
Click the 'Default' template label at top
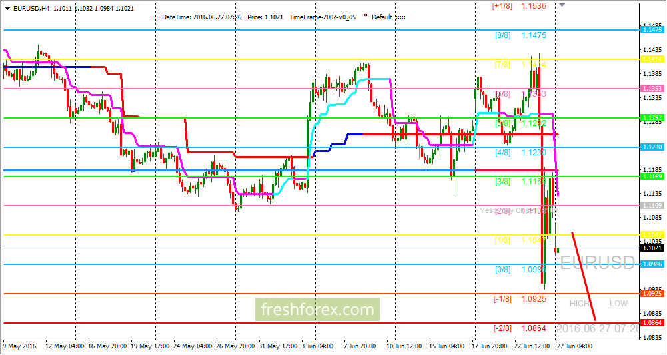pos(382,17)
